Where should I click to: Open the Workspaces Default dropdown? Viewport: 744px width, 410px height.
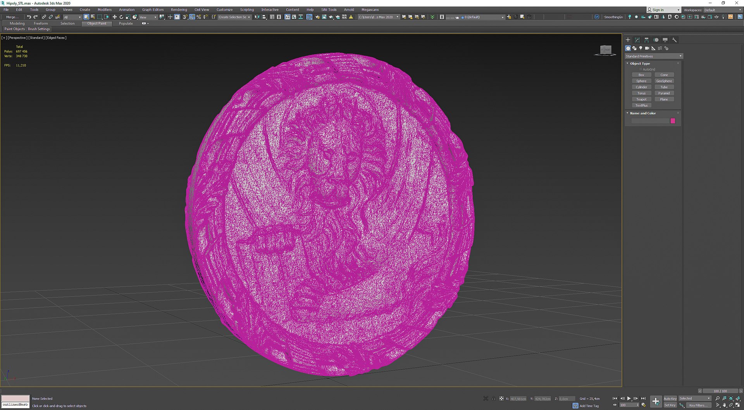(x=723, y=10)
